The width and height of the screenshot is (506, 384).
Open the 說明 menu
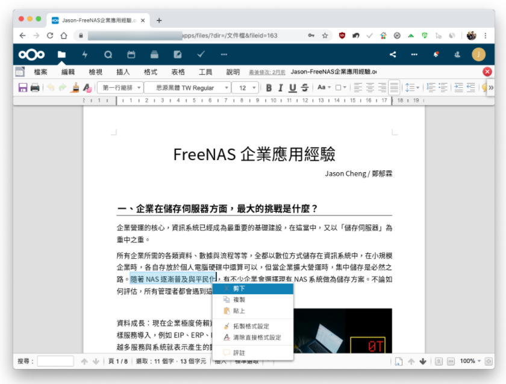click(x=233, y=72)
